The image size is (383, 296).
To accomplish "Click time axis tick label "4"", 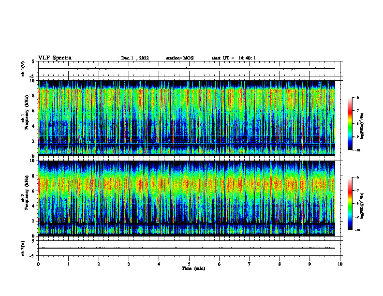I will (x=159, y=264).
